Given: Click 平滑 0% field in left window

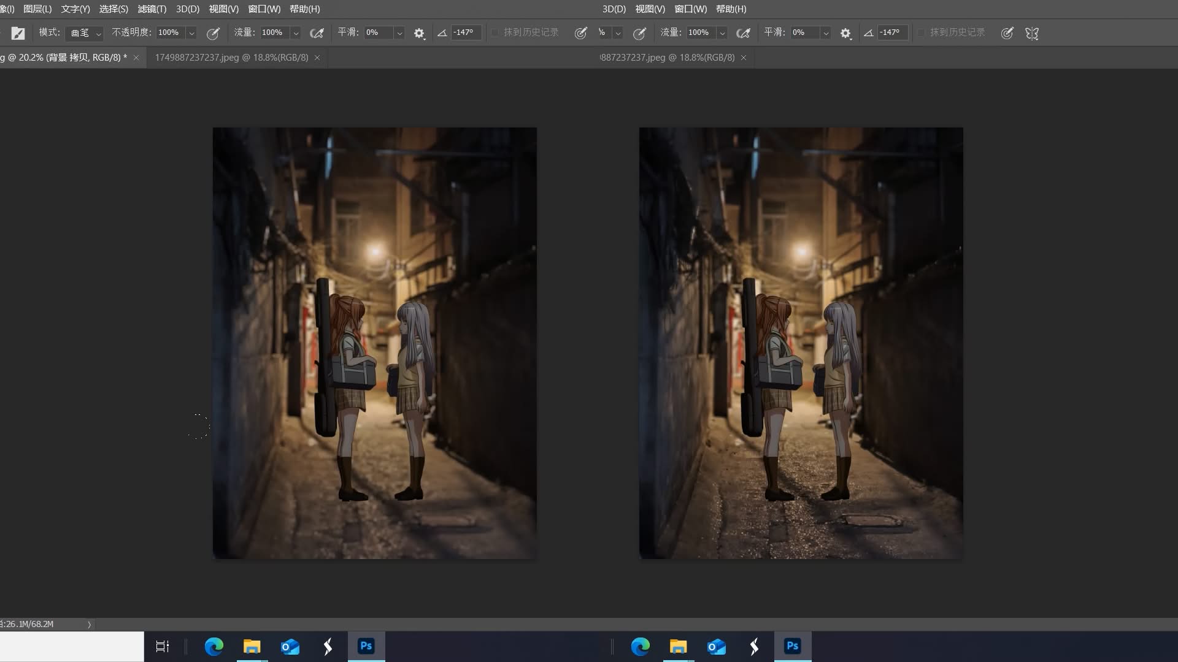Looking at the screenshot, I should coord(378,32).
